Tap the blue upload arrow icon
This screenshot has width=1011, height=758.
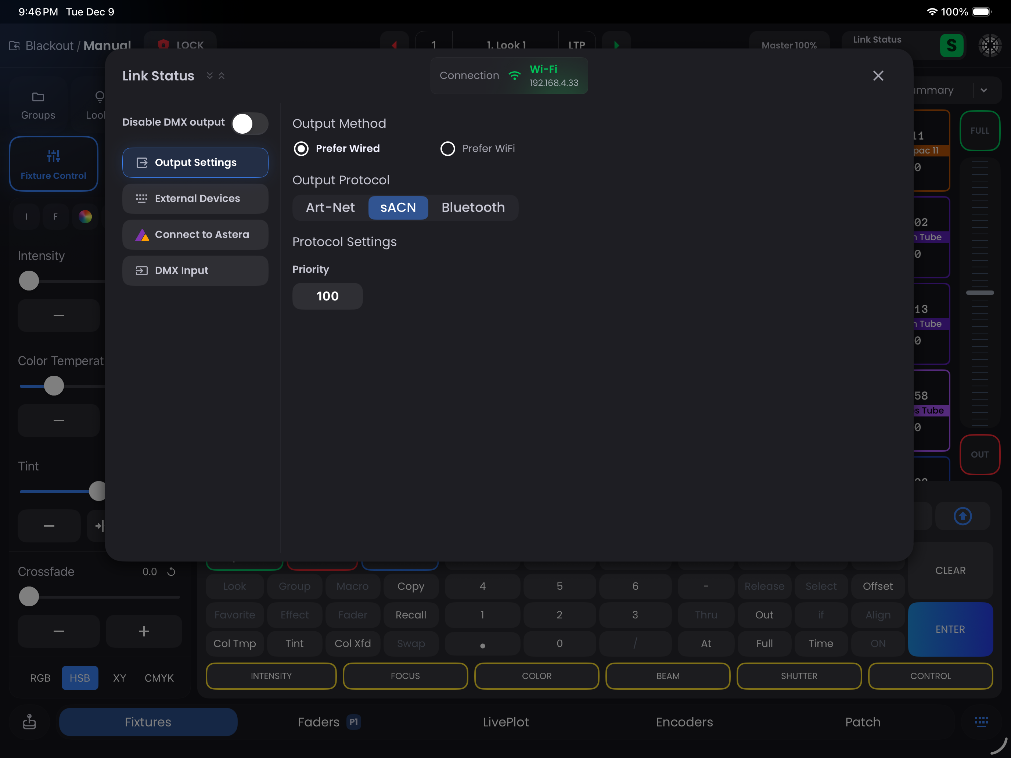tap(963, 516)
